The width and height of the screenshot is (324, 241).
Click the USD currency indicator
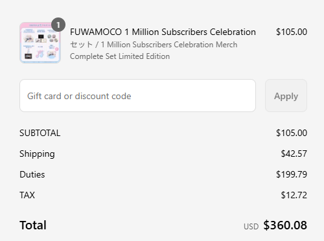(251, 227)
